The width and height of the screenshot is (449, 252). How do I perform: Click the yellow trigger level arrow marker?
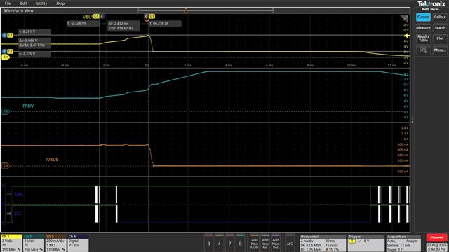click(407, 36)
